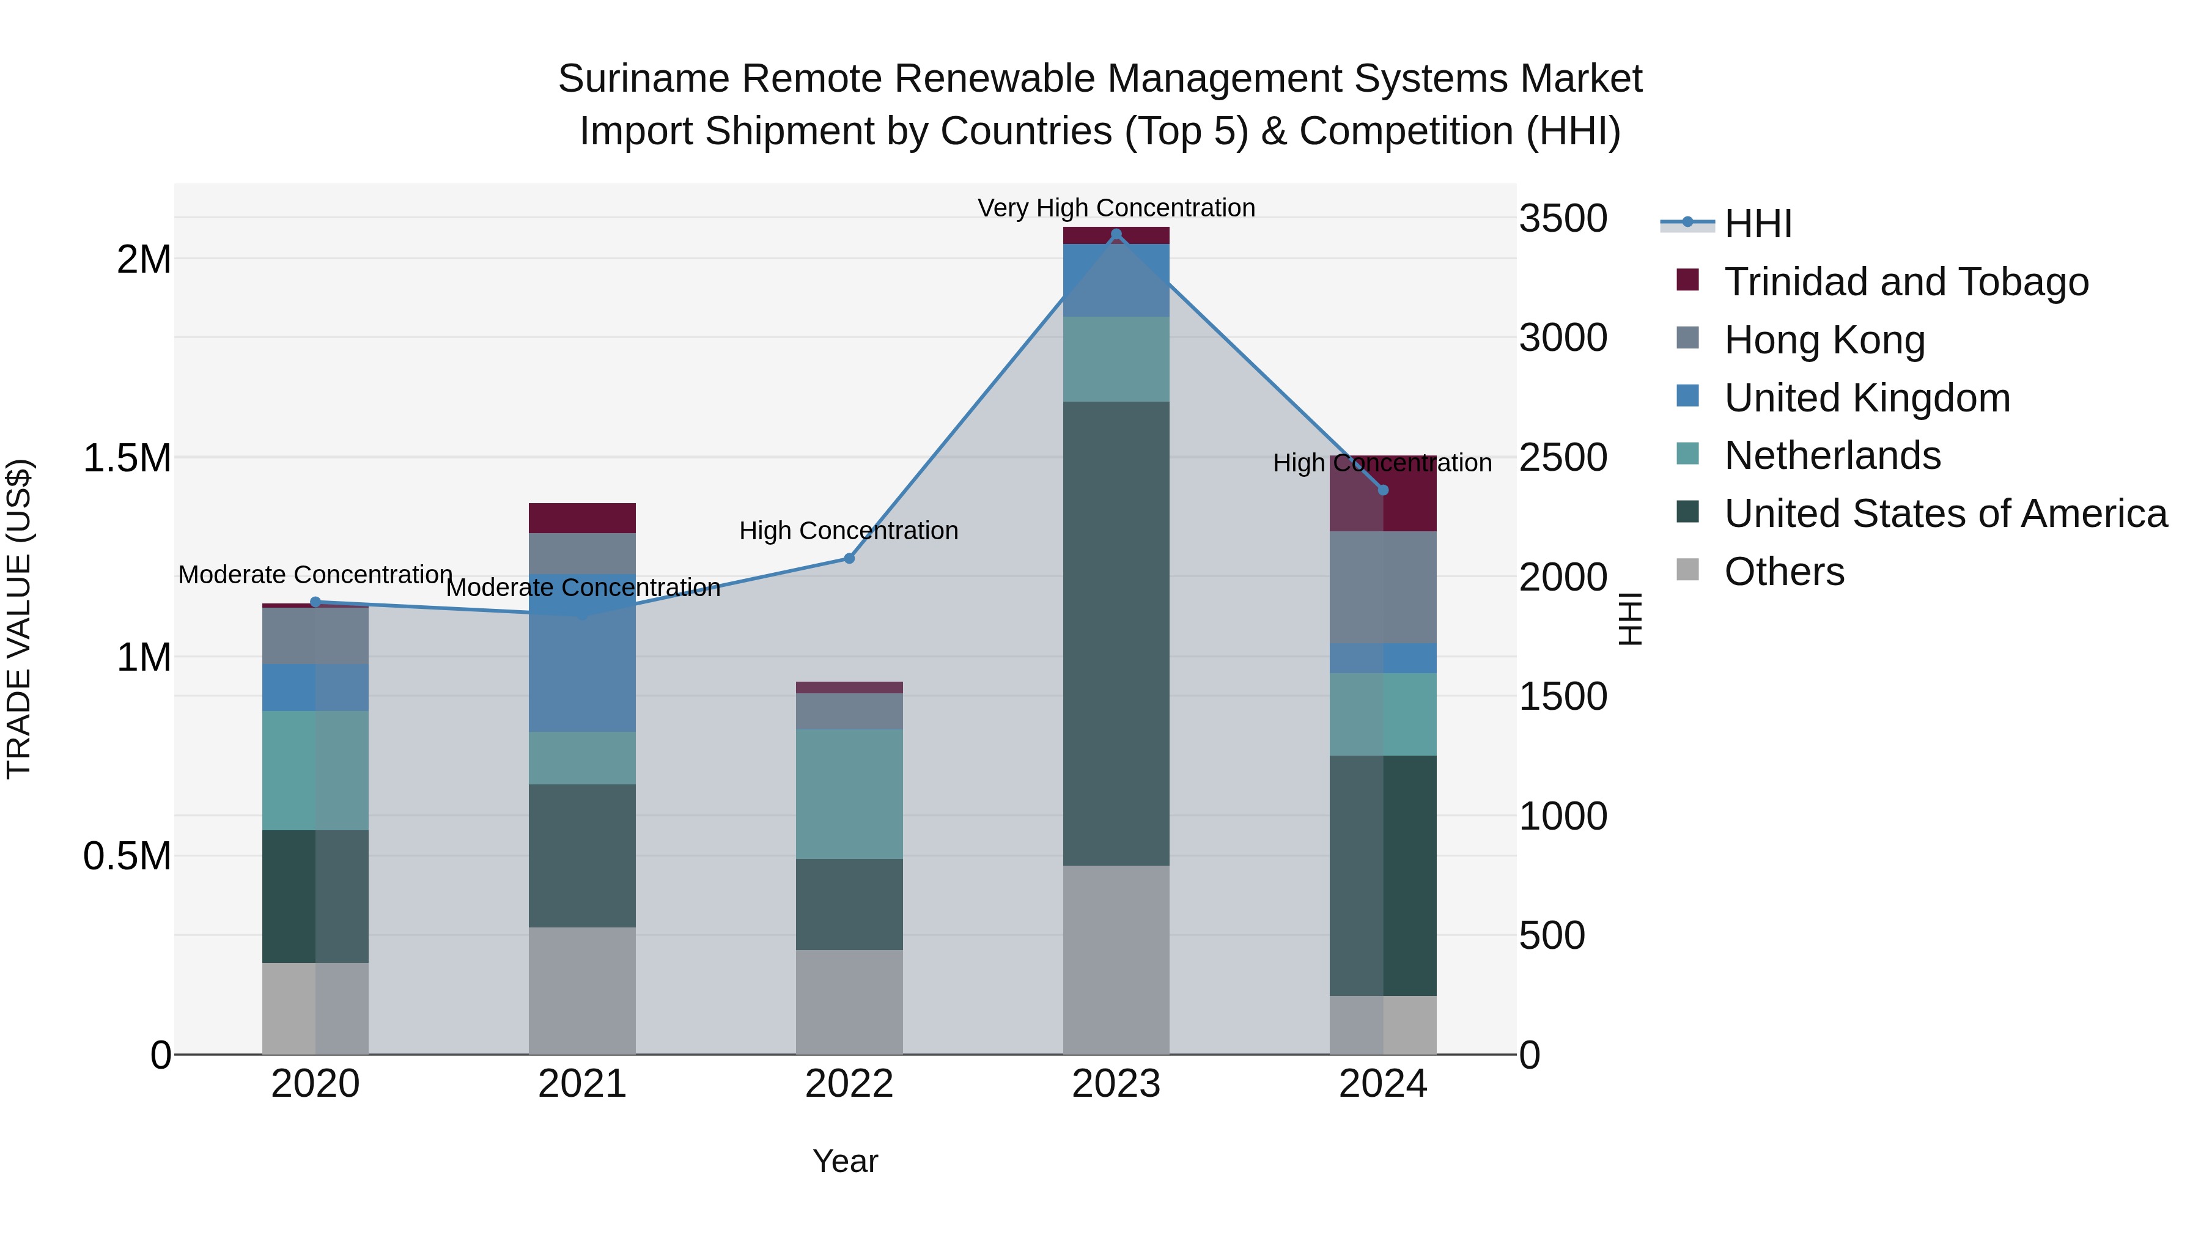Click the HHI line marker for 2023
The width and height of the screenshot is (2201, 1238).
click(1116, 235)
